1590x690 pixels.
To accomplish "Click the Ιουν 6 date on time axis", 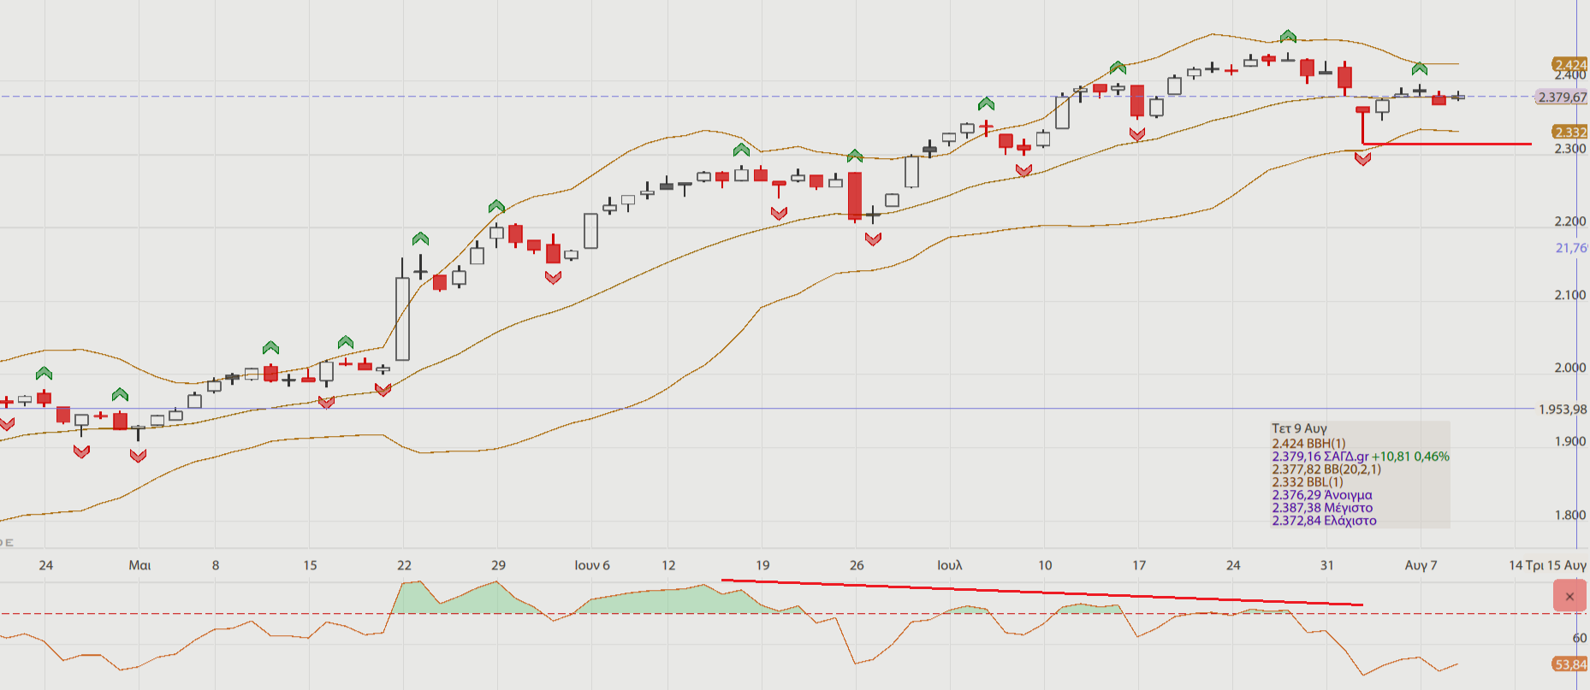I will 591,565.
